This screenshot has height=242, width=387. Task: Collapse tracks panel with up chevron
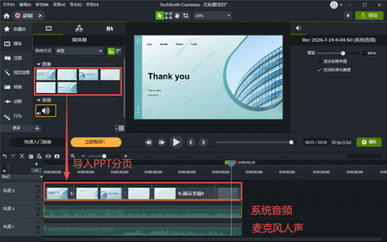pyautogui.click(x=36, y=171)
